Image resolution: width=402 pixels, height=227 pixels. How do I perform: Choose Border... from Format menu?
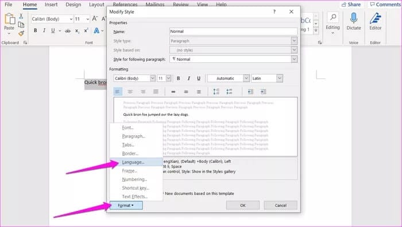pyautogui.click(x=137, y=154)
